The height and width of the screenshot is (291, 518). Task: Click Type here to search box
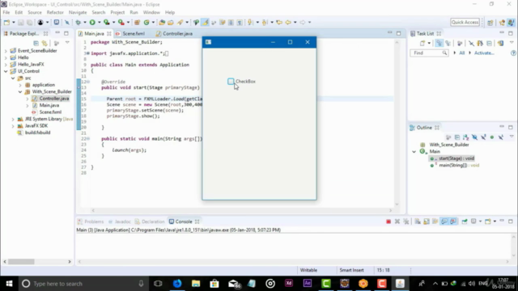[x=83, y=284]
